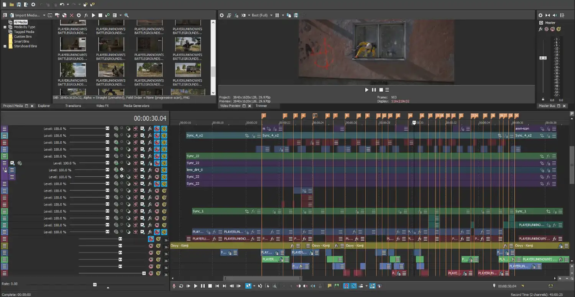575x297 pixels.
Task: Pause the video in the preview window
Action: [x=374, y=90]
